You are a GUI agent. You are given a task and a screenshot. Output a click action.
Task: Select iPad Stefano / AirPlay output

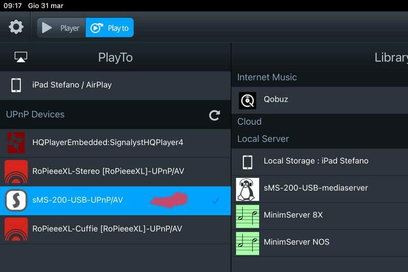coord(72,85)
